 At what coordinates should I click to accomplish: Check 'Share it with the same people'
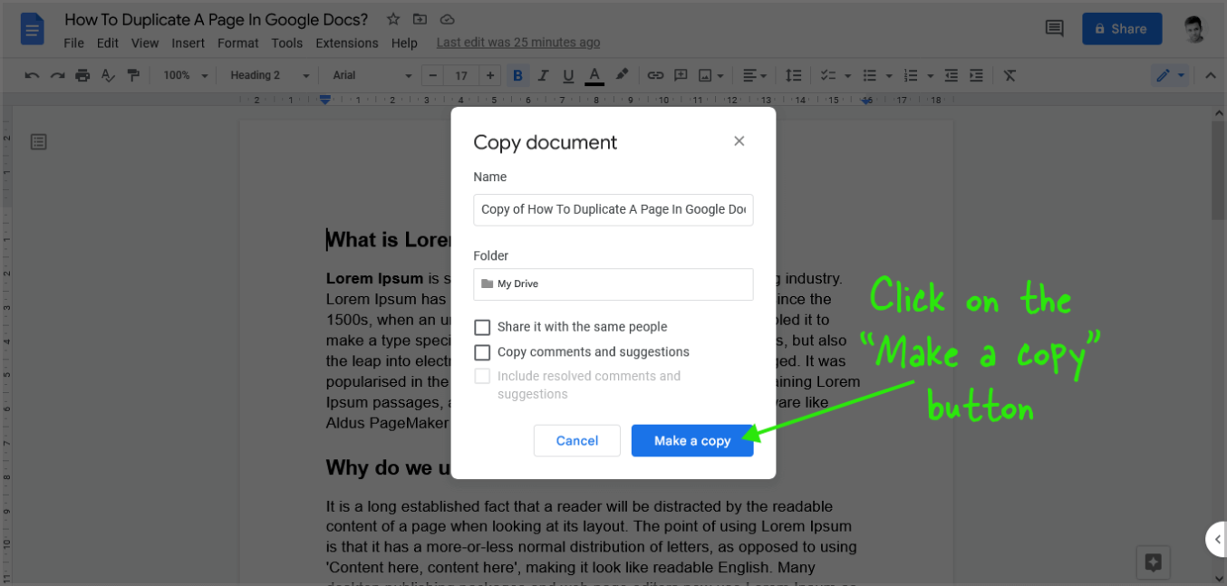tap(482, 327)
